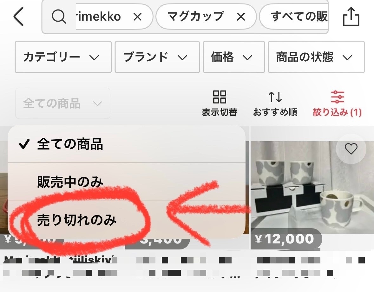
Task: Switch layout with 表示切替 grid icon
Action: [x=220, y=103]
